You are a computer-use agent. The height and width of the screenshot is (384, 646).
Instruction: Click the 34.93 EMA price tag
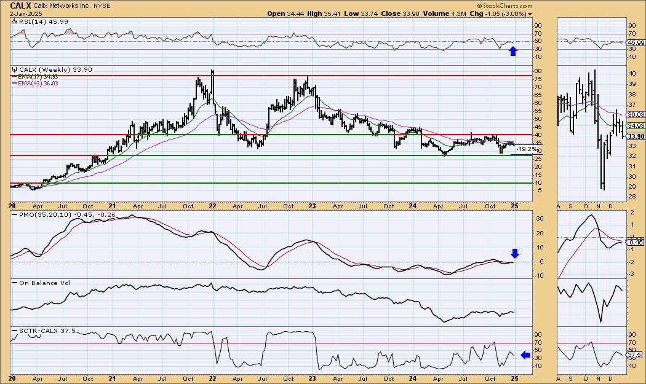(x=636, y=125)
